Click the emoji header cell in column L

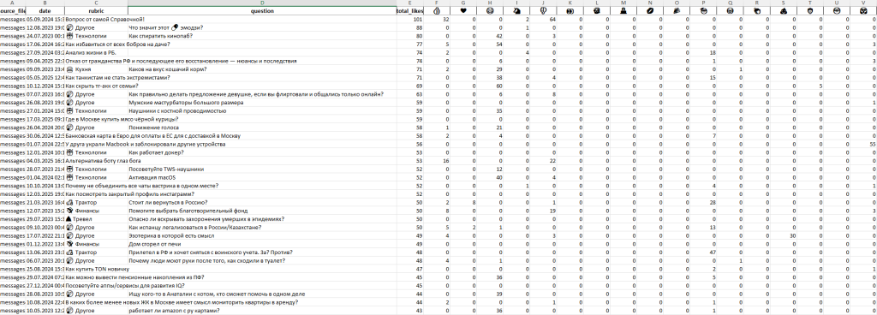(597, 10)
